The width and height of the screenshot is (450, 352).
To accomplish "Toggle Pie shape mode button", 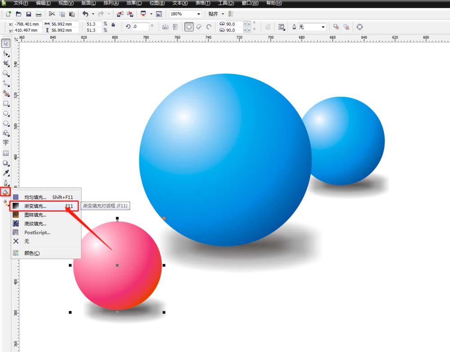I will (199, 27).
